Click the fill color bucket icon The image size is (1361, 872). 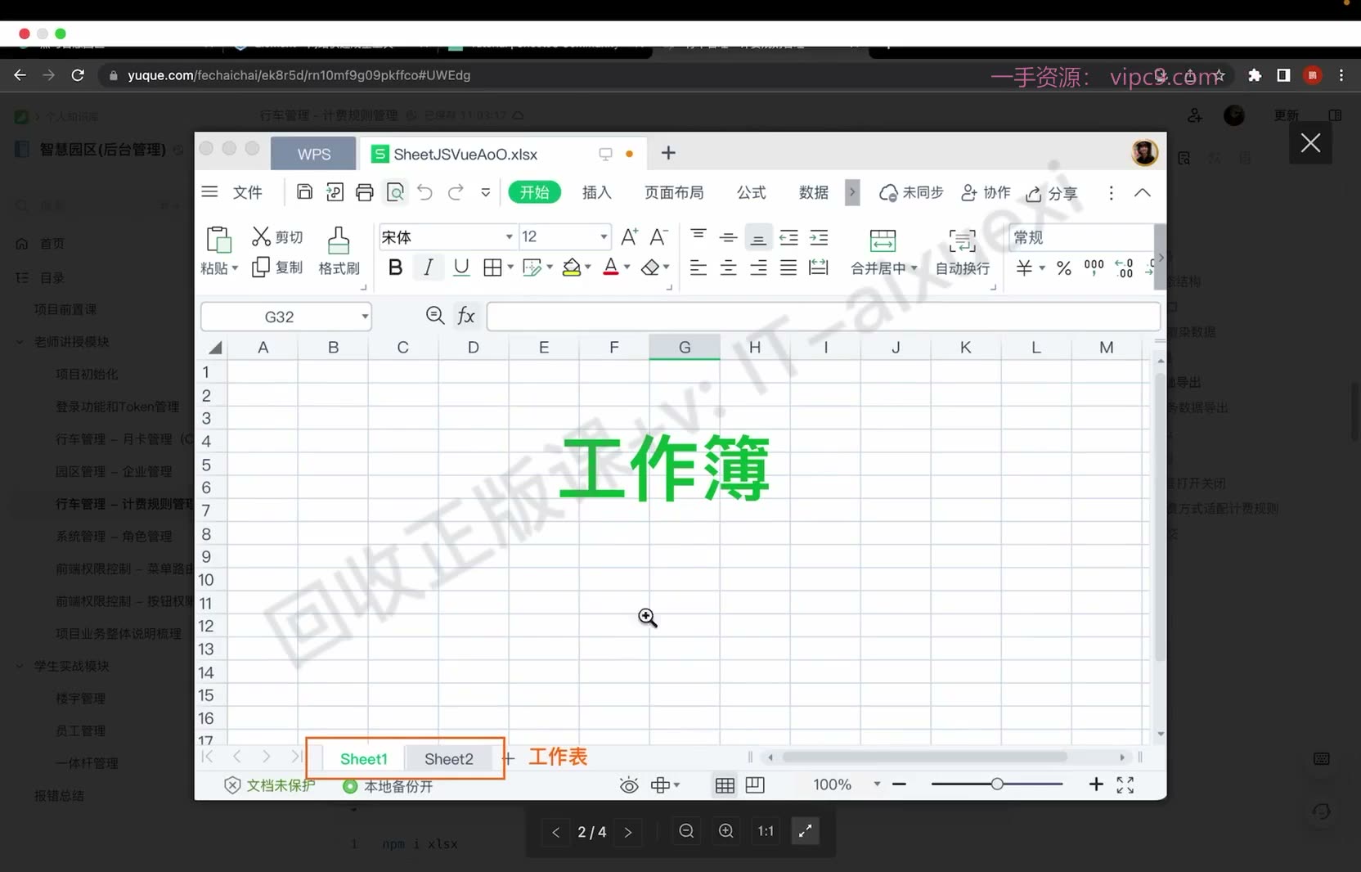tap(572, 267)
